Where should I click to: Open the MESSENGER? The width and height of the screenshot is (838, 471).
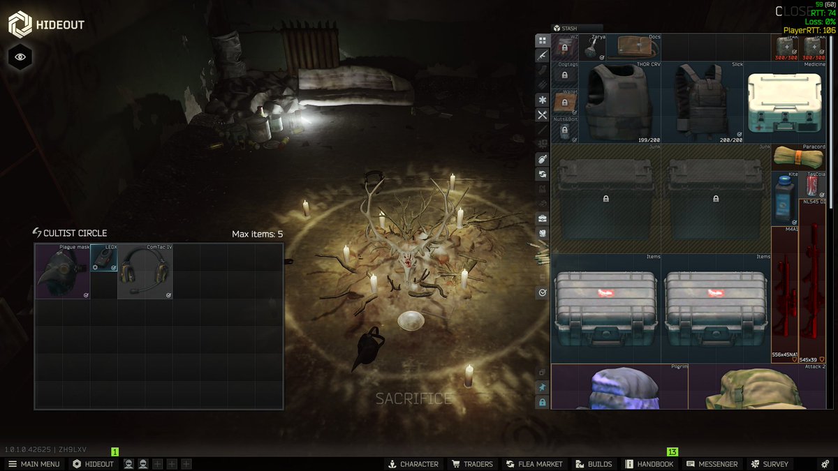pos(712,464)
